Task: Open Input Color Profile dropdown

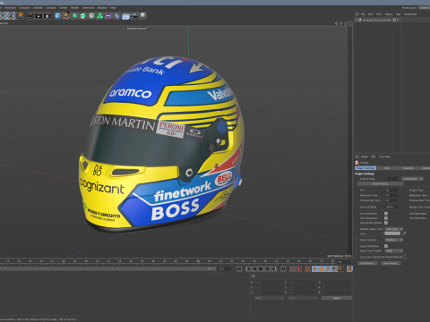Action: pos(393,250)
